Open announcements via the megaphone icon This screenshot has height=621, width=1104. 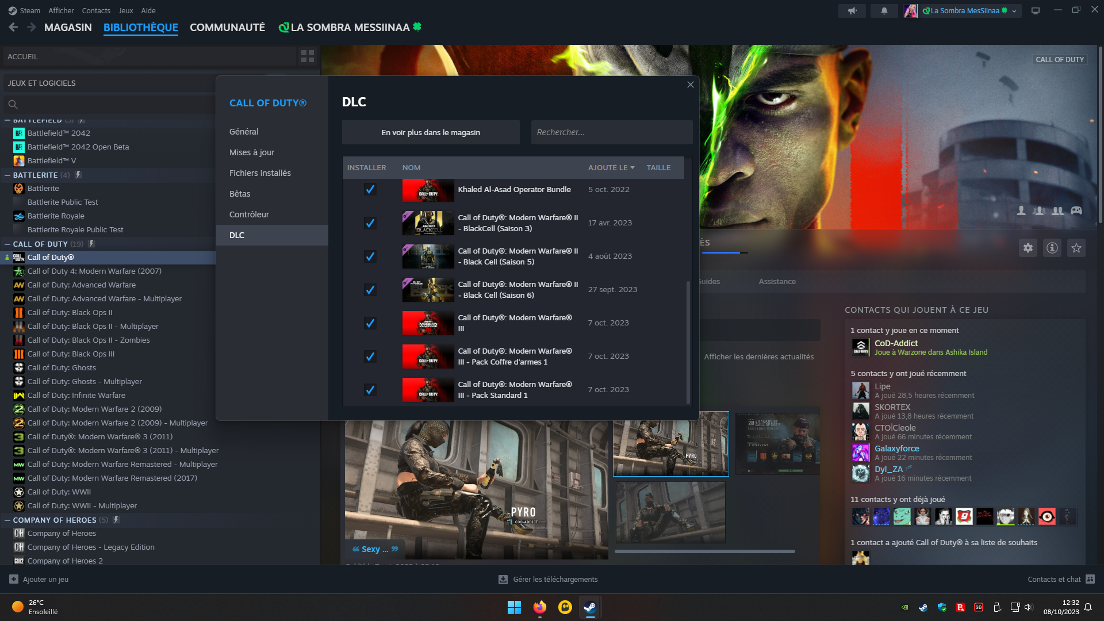pyautogui.click(x=853, y=10)
